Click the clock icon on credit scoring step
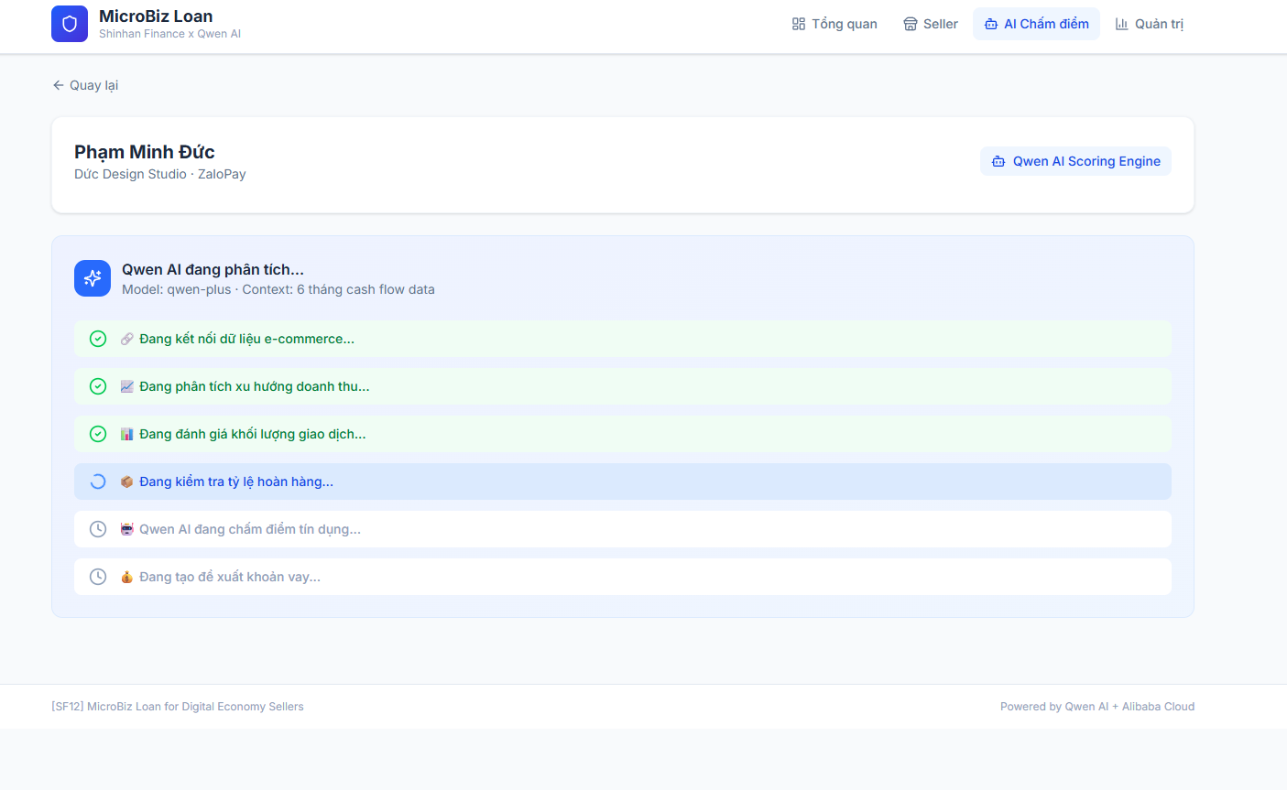 98,529
